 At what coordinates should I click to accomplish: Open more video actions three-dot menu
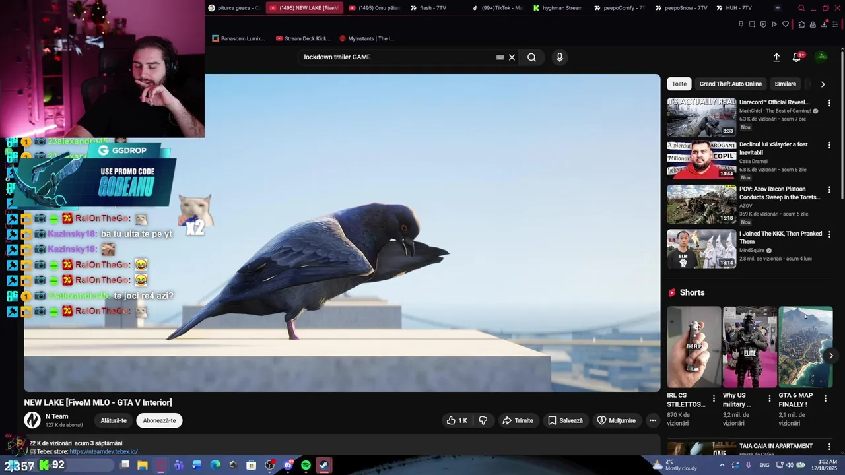(x=653, y=420)
